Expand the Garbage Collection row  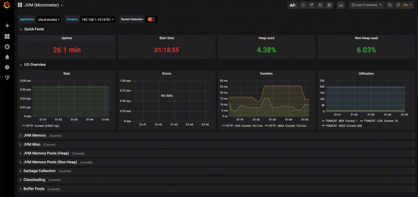tap(37, 171)
